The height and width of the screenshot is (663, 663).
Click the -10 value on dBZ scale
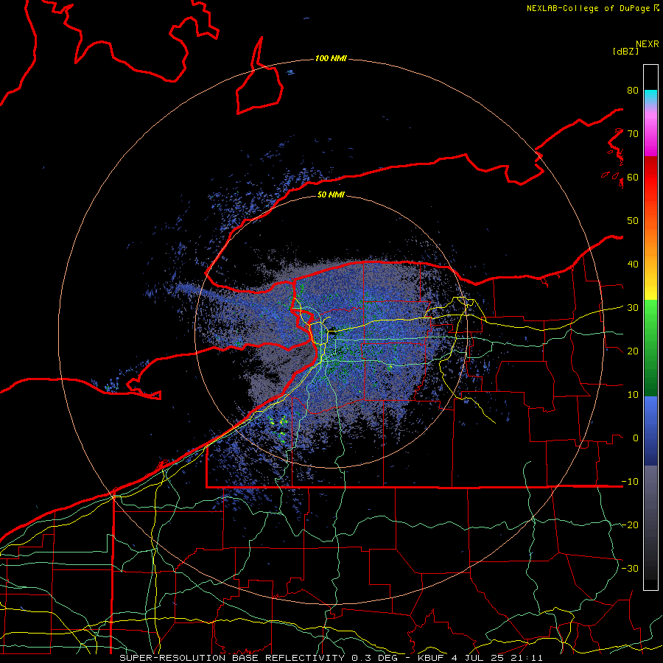[x=630, y=482]
